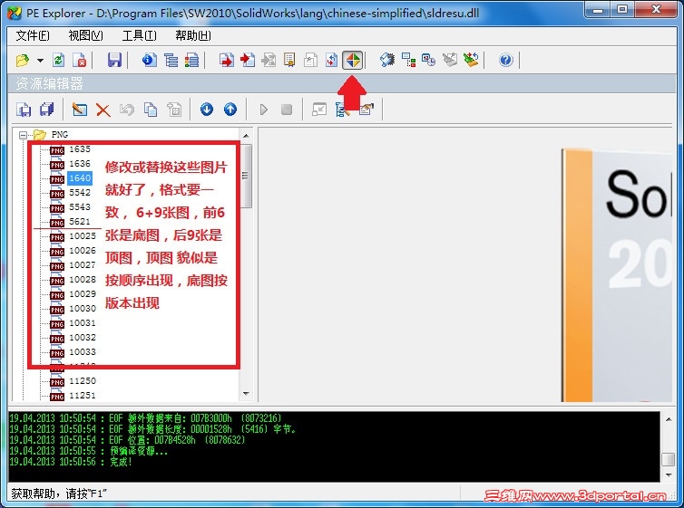
Task: Select PNG resource 5542
Action: tap(80, 192)
